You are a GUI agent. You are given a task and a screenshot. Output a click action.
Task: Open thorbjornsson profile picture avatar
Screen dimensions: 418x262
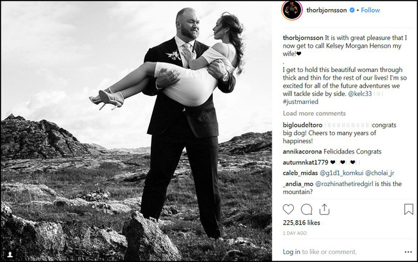(x=292, y=10)
